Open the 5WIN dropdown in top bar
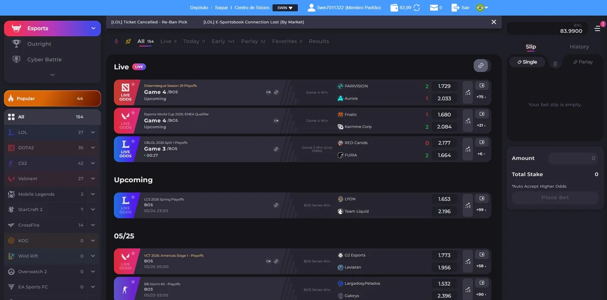 (x=285, y=8)
